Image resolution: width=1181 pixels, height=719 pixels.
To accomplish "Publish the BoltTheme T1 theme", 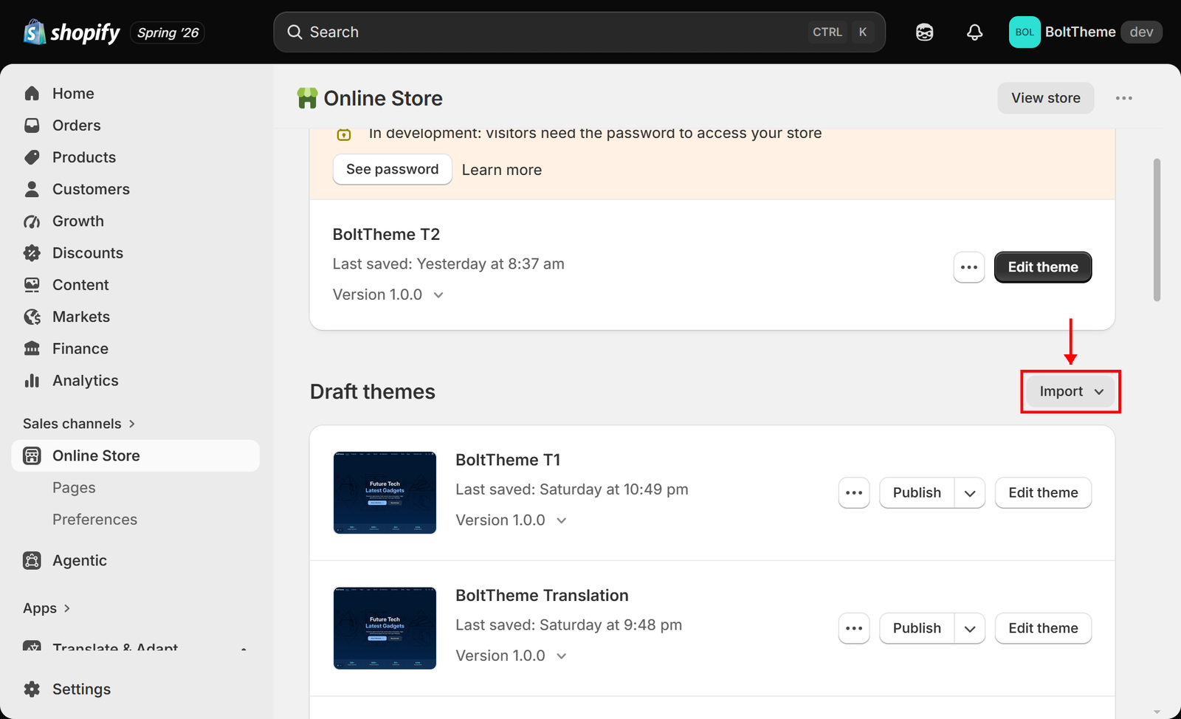I will (917, 493).
